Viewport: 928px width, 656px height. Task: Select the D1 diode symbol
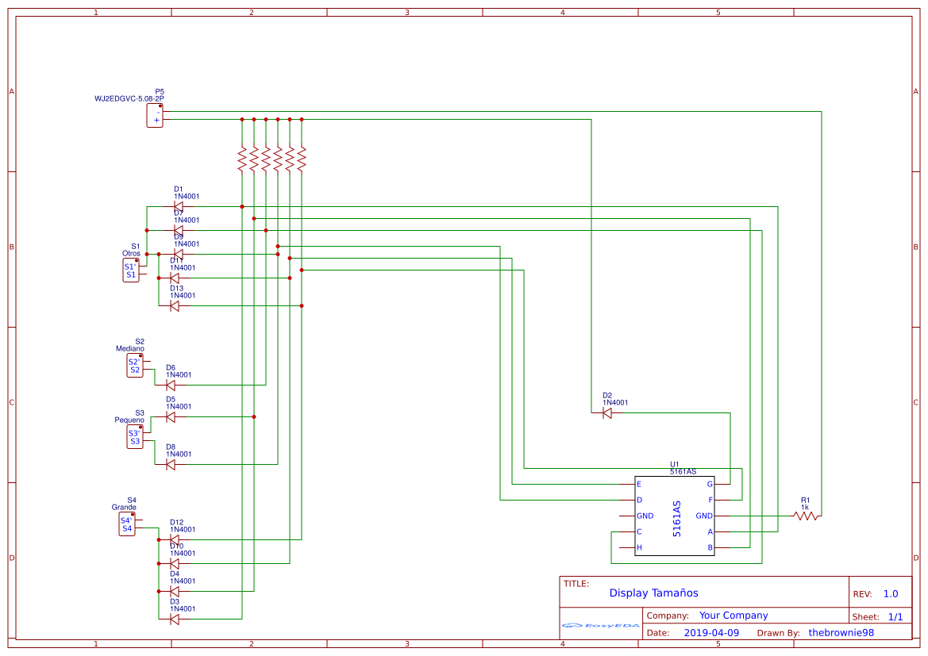[x=178, y=207]
